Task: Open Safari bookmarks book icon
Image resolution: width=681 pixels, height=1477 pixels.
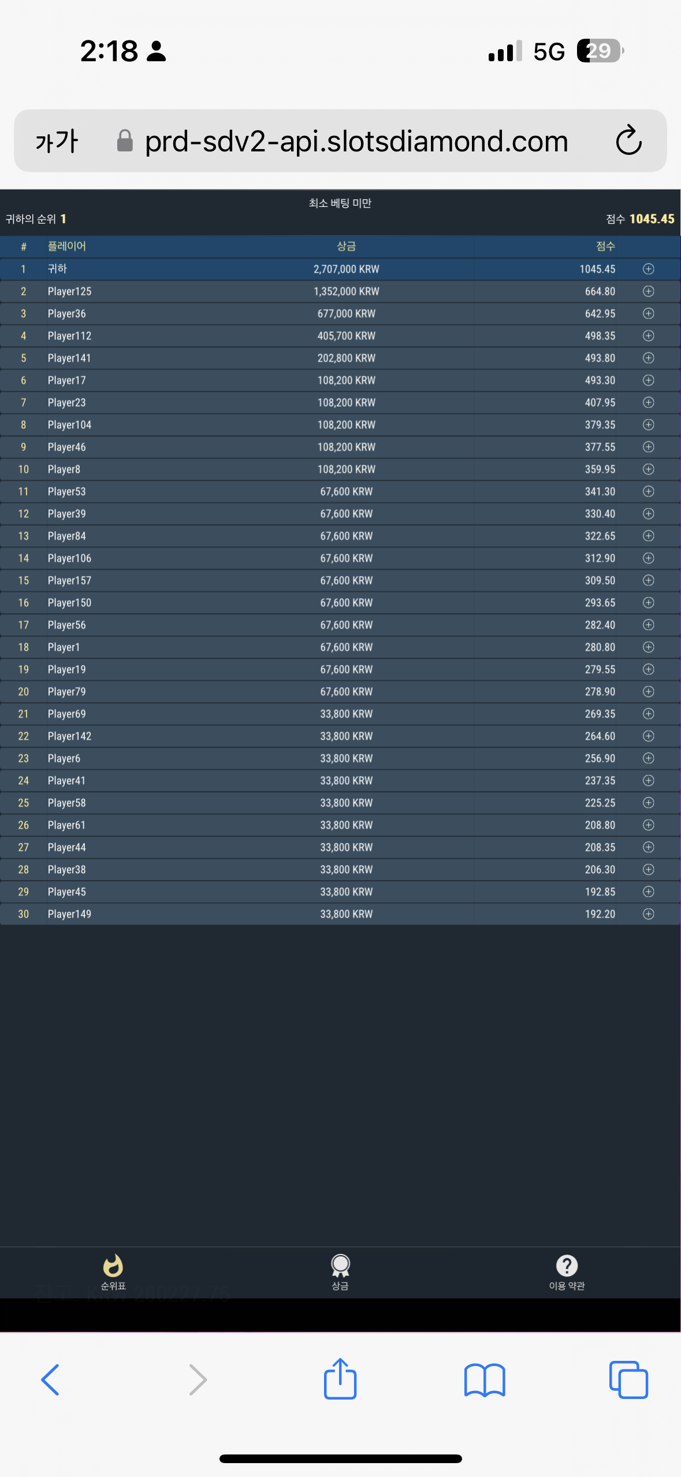Action: click(x=485, y=1380)
